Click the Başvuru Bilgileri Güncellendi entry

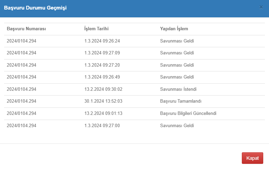188,113
